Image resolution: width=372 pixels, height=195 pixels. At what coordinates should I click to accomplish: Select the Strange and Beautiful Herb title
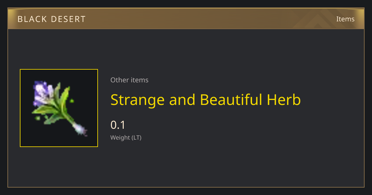click(206, 100)
